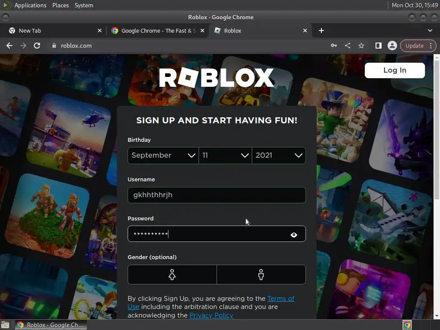Click the Roblox logo
The height and width of the screenshot is (330, 440).
tap(217, 77)
